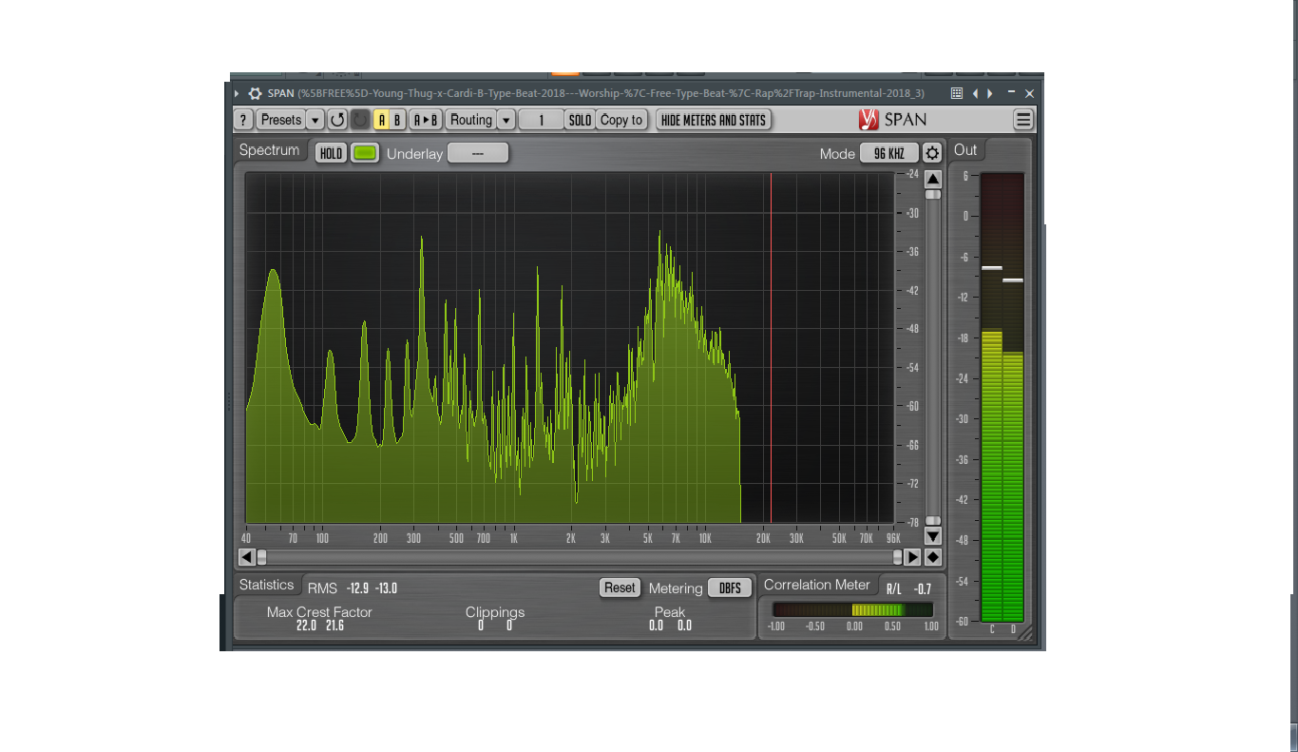Go to previous preset arrow in title bar
Viewport: 1298px width, 752px height.
pos(976,93)
